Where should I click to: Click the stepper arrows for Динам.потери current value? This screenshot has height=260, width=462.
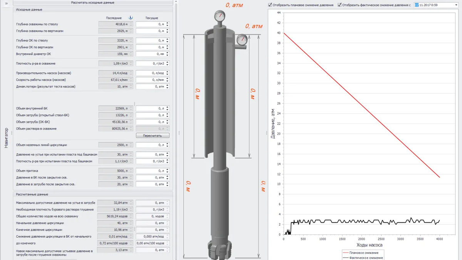(167, 87)
